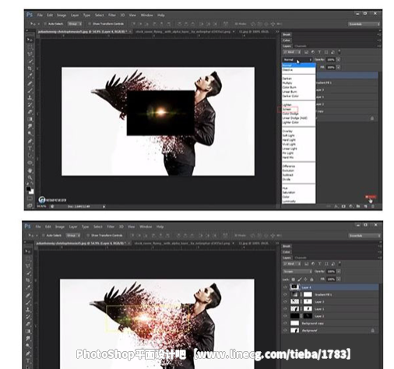Select the Eraser tool in upper window
Viewport: 394px width, 369px height.
30,112
